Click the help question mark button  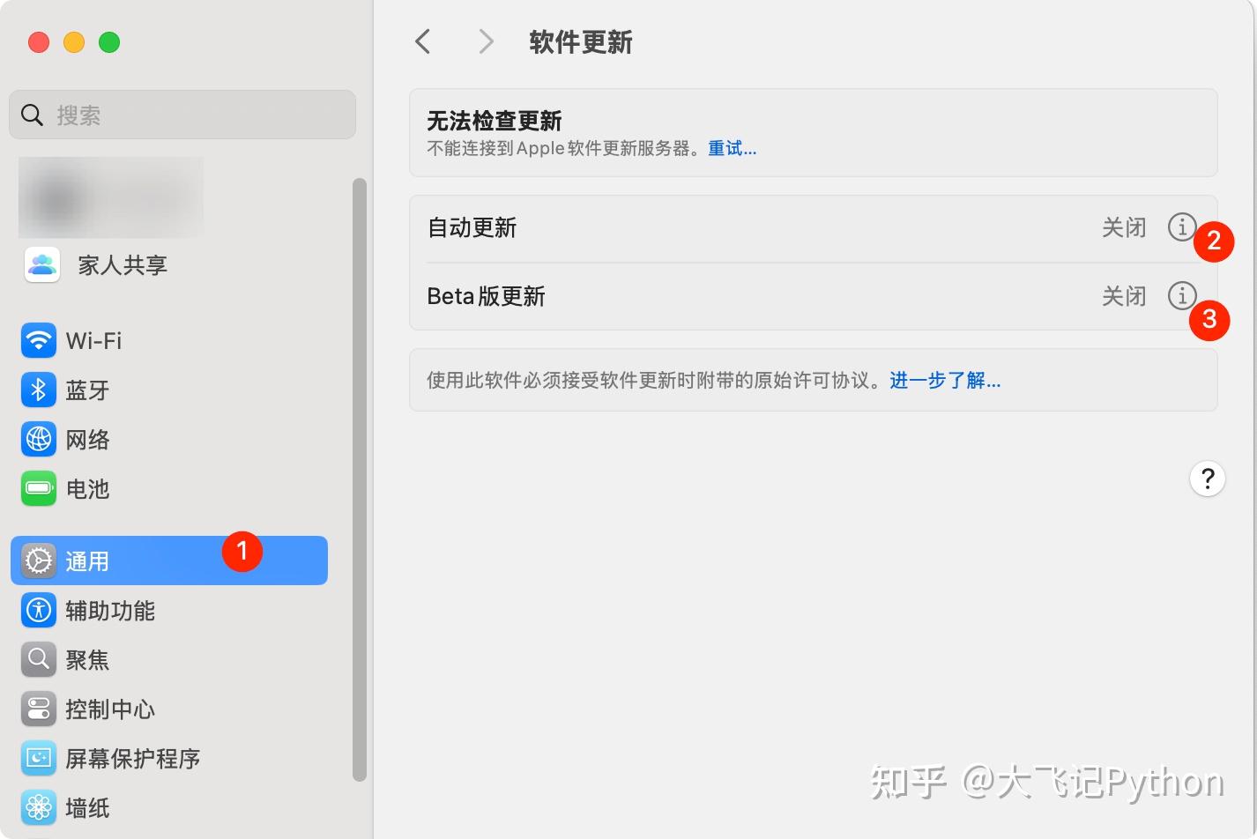(x=1208, y=479)
